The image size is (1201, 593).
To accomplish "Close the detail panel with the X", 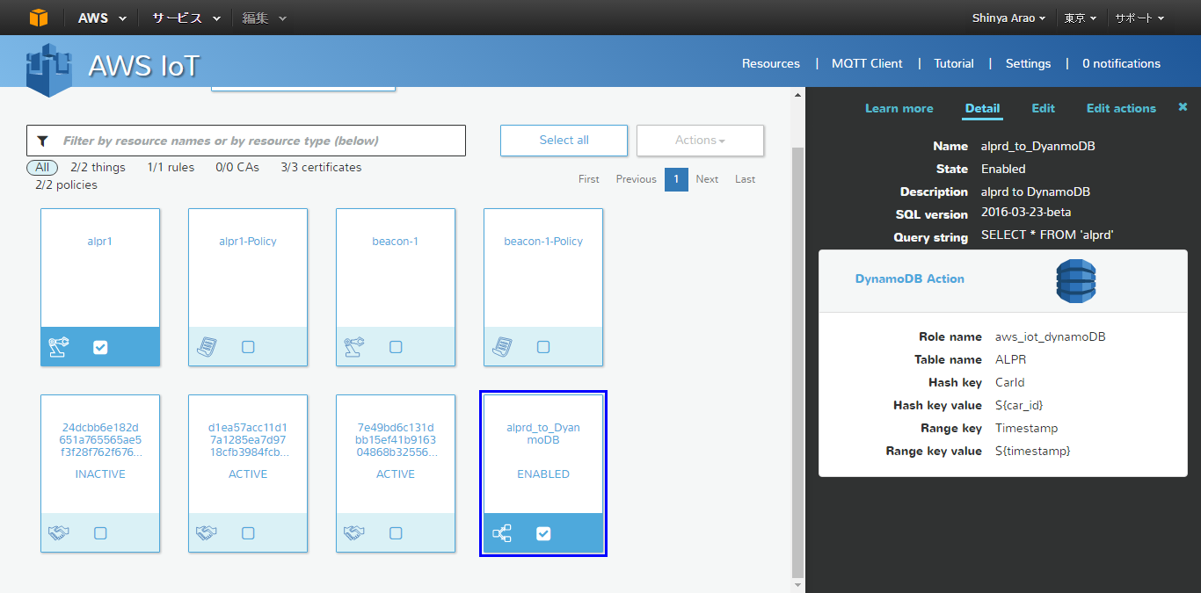I will (1183, 107).
